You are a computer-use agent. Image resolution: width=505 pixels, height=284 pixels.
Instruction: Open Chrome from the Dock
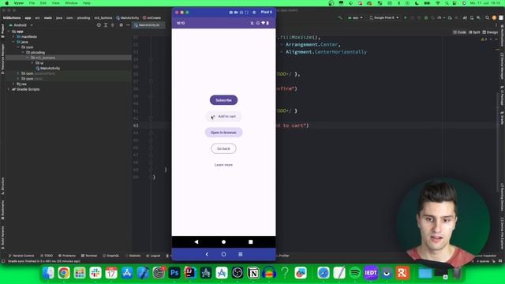[x=64, y=273]
